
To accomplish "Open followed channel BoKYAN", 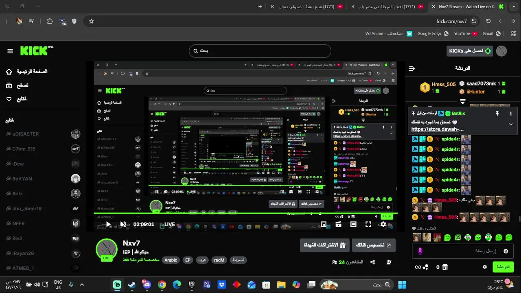I will point(43,179).
